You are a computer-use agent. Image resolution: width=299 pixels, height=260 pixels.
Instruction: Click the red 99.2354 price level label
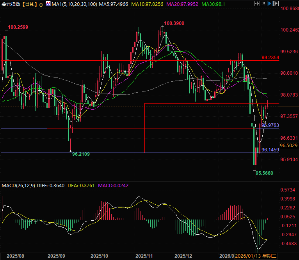pyautogui.click(x=270, y=57)
